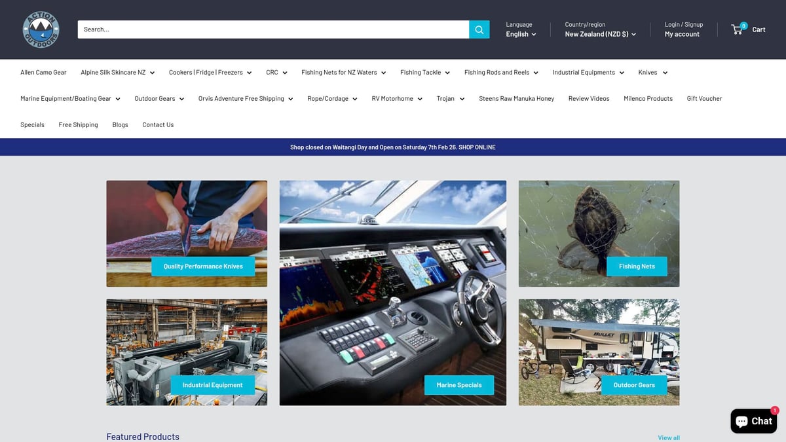This screenshot has width=786, height=442.
Task: Select the Specials menu item
Action: [x=31, y=124]
